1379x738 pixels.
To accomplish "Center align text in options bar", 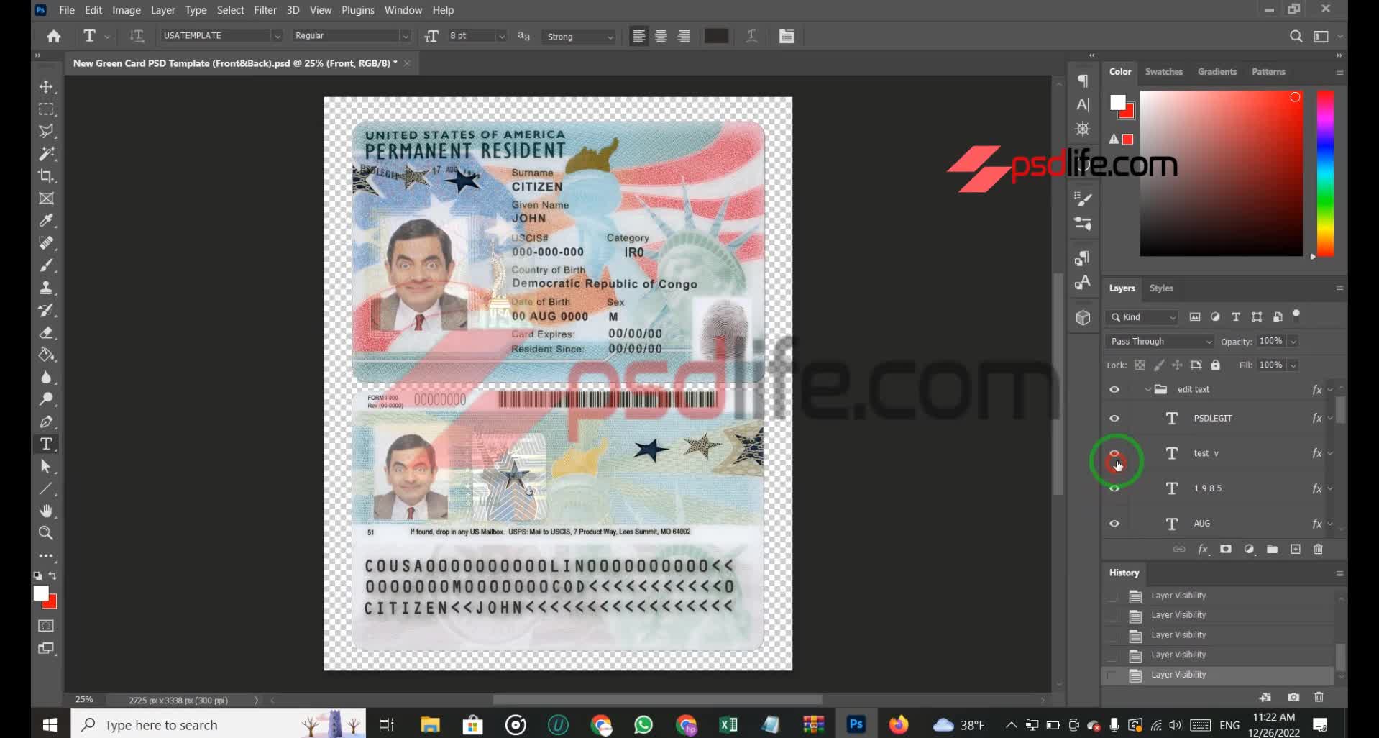I will (x=661, y=36).
